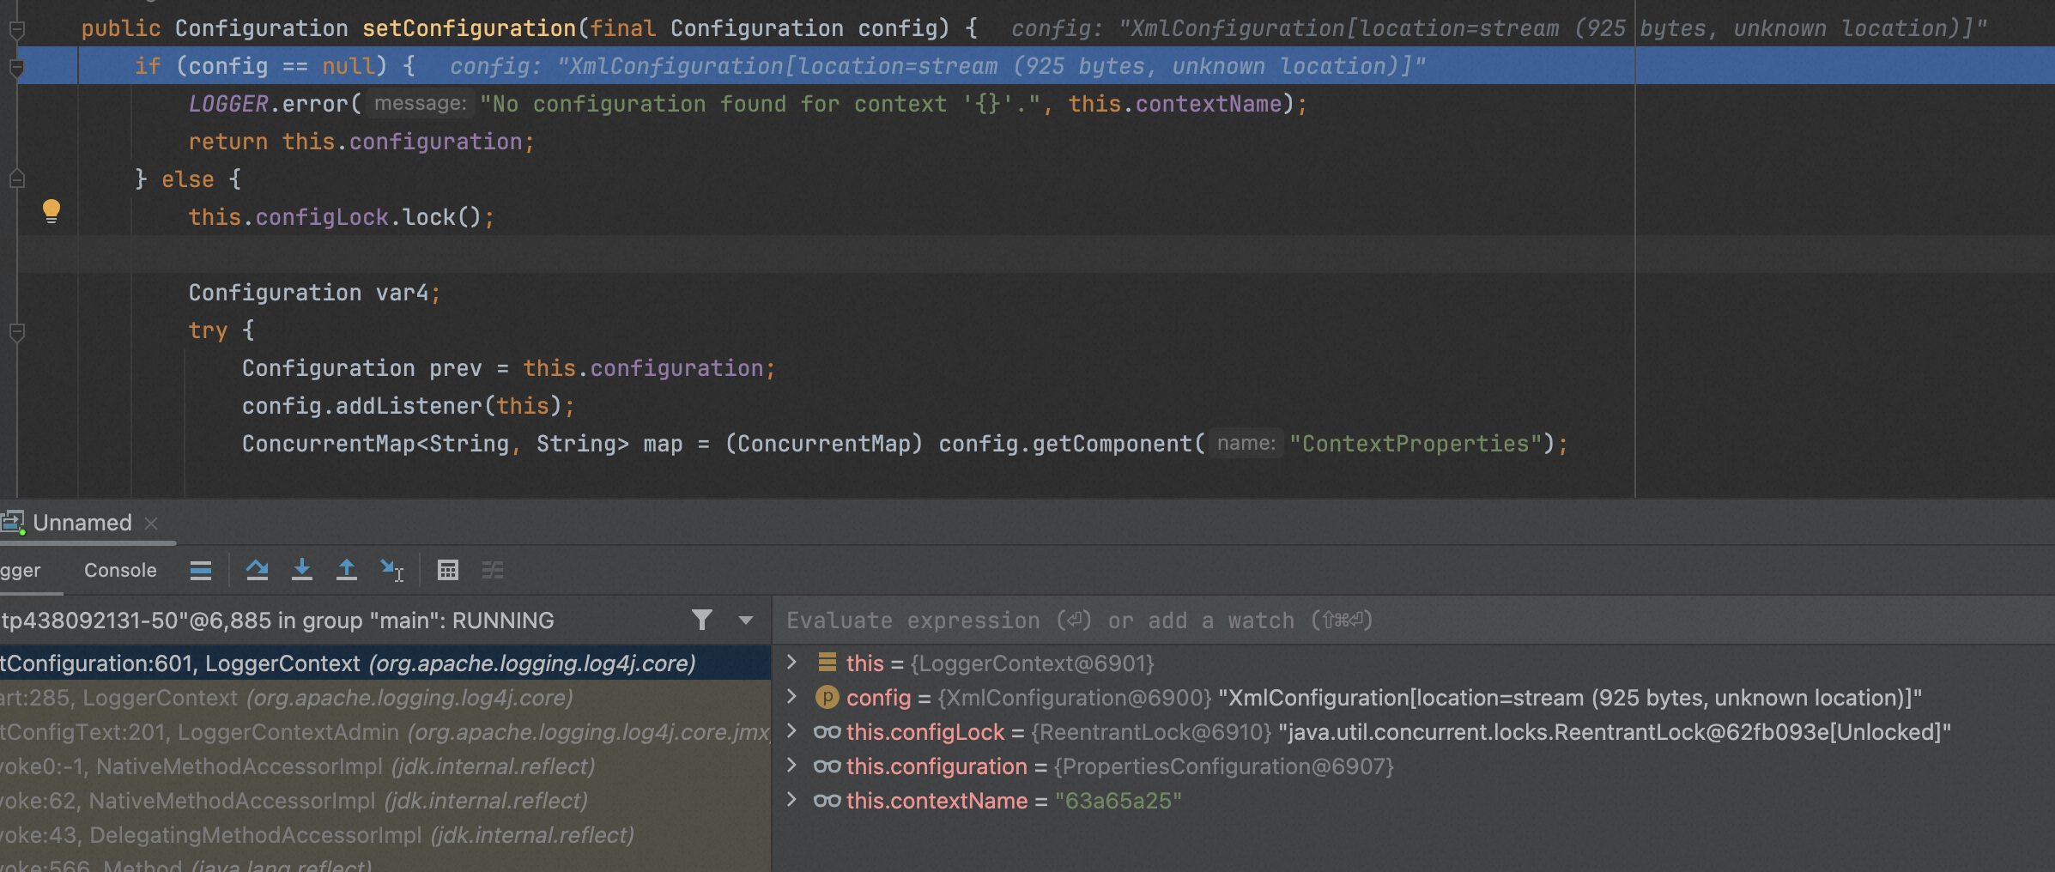This screenshot has height=872, width=2055.
Task: Select the Unnamed debug session tab
Action: coord(82,523)
